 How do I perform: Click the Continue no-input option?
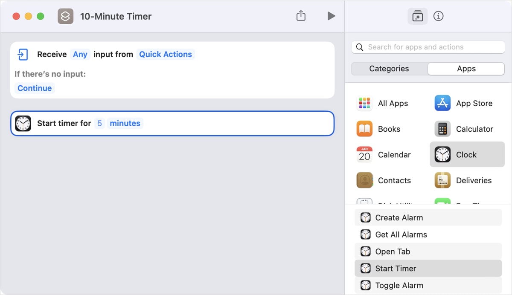click(34, 88)
